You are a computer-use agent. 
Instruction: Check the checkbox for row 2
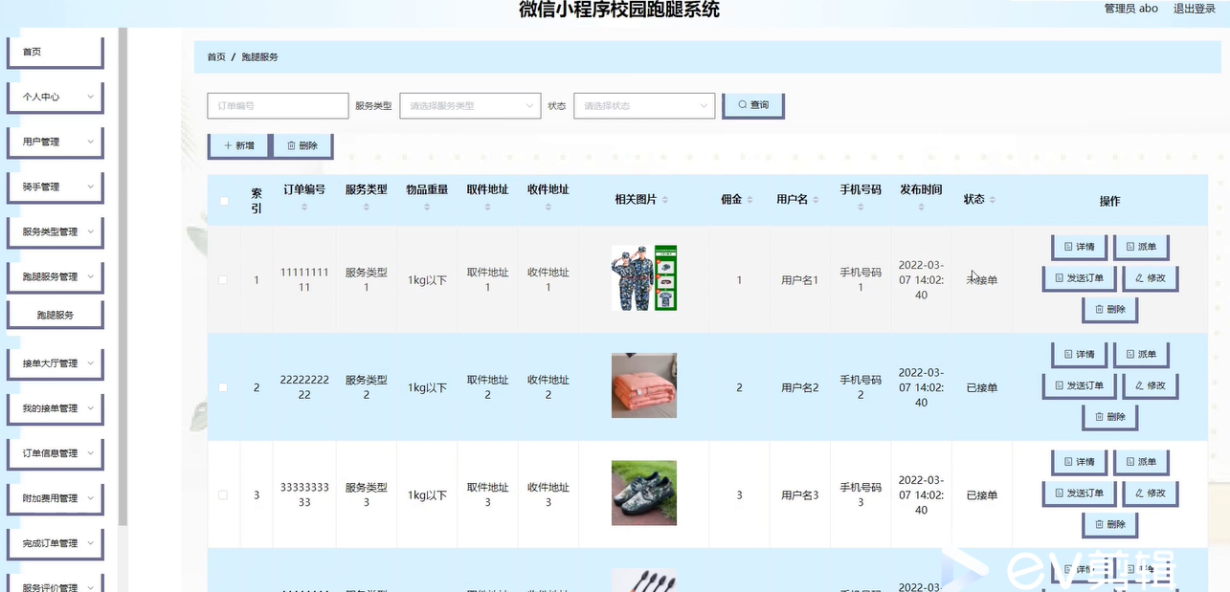pos(224,387)
